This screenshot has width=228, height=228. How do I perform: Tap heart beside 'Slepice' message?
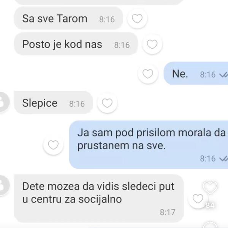coord(107,103)
